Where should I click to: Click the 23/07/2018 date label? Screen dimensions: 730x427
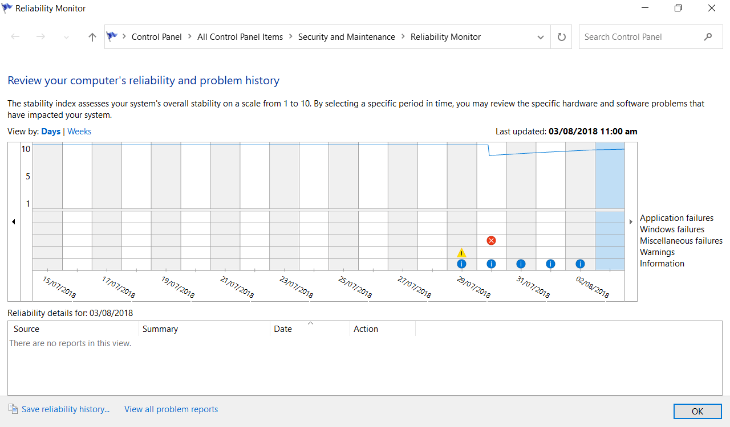click(297, 286)
